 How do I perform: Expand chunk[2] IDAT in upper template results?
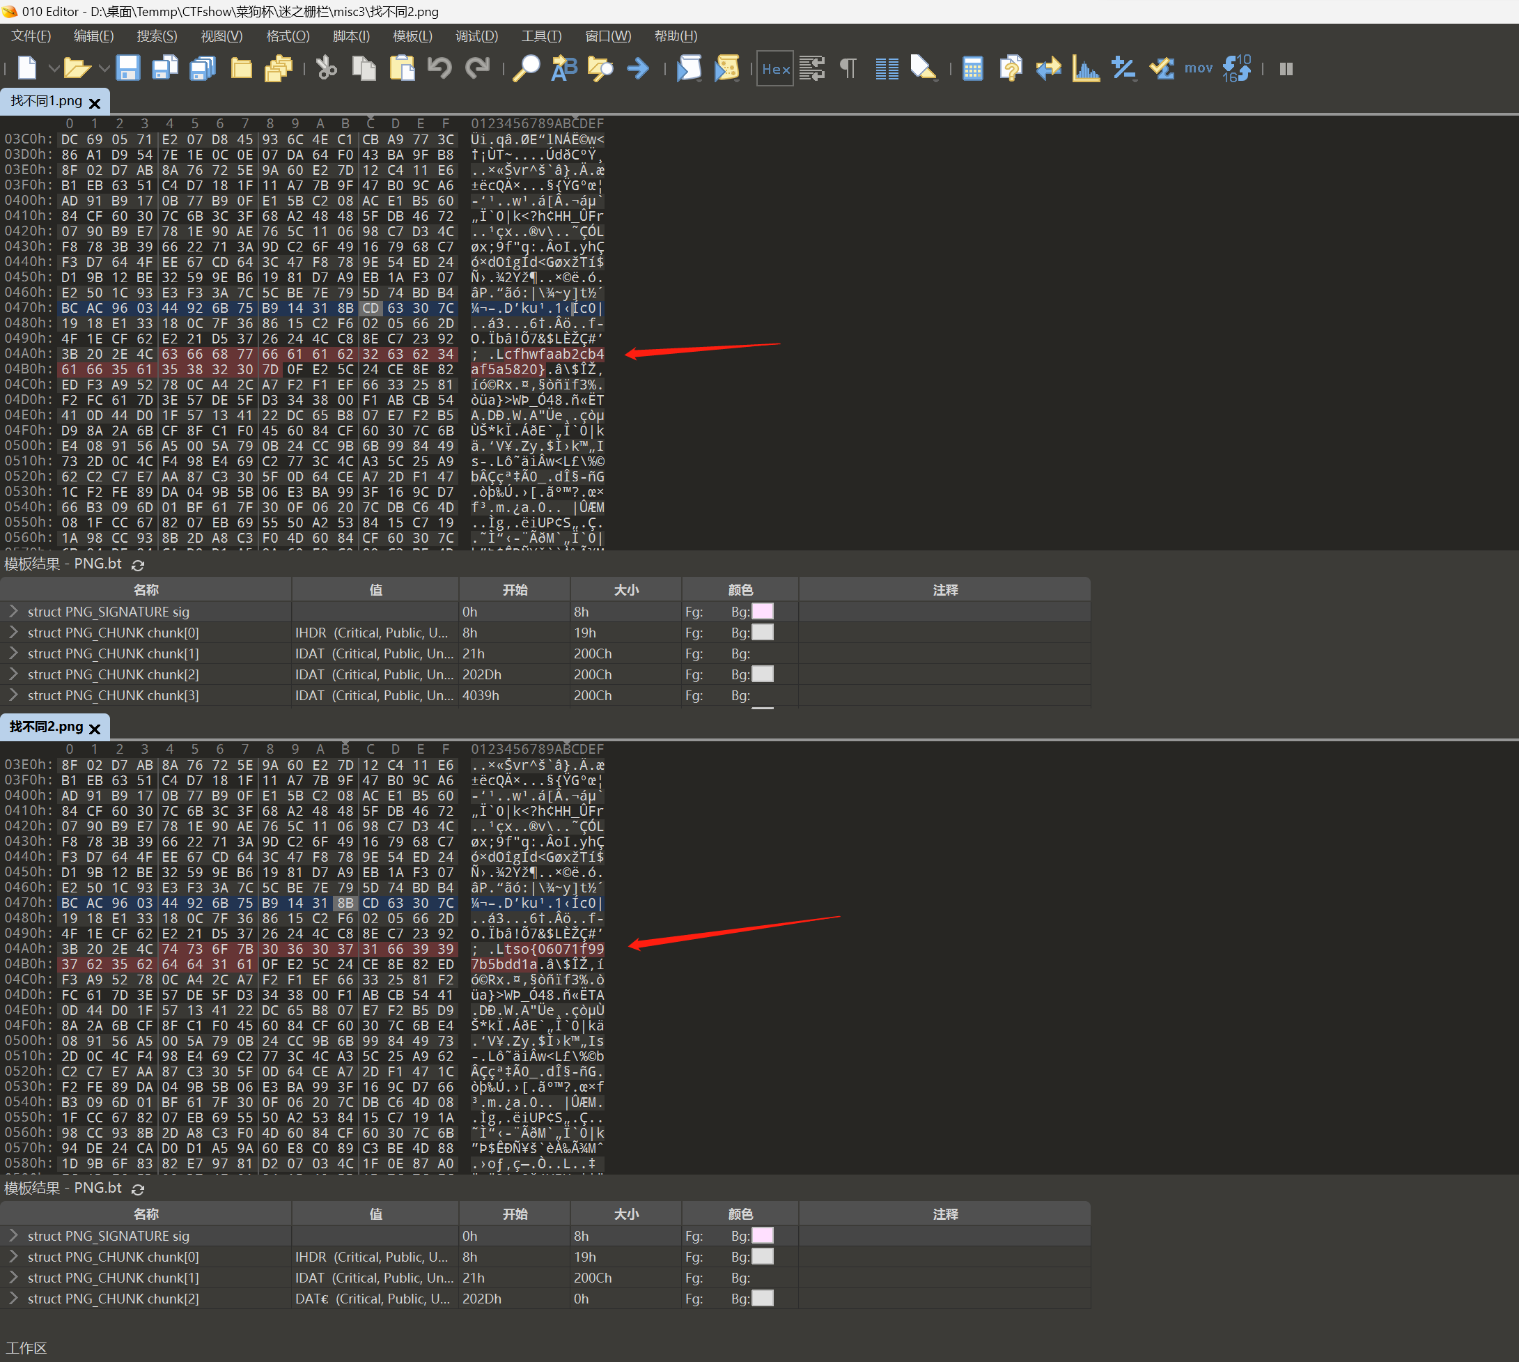tap(13, 674)
